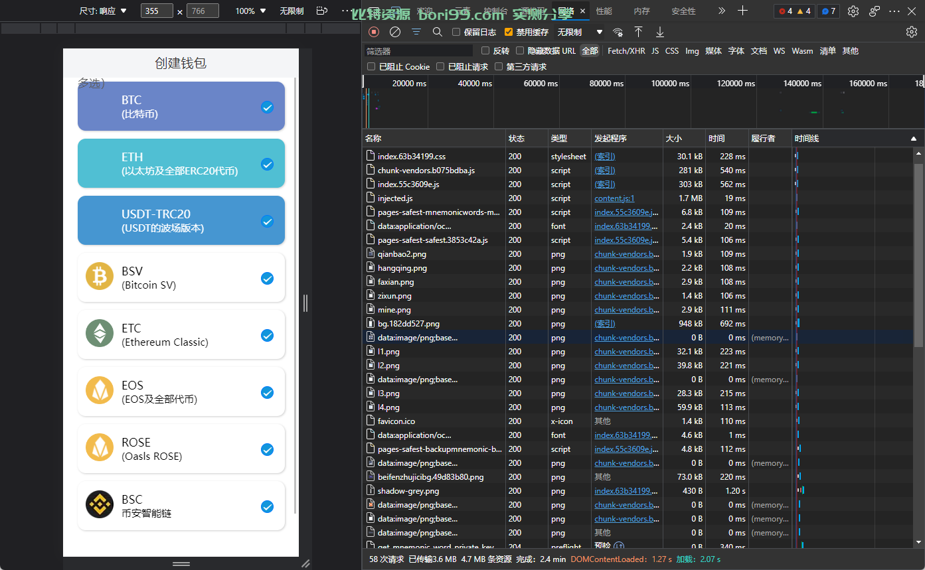The height and width of the screenshot is (570, 925).
Task: Rotate the device viewport
Action: click(x=322, y=11)
